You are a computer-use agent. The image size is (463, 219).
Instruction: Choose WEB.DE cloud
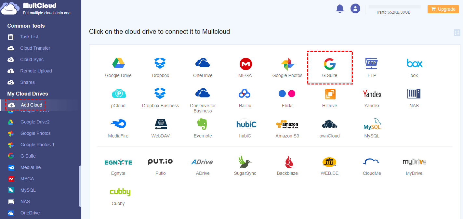(x=330, y=166)
